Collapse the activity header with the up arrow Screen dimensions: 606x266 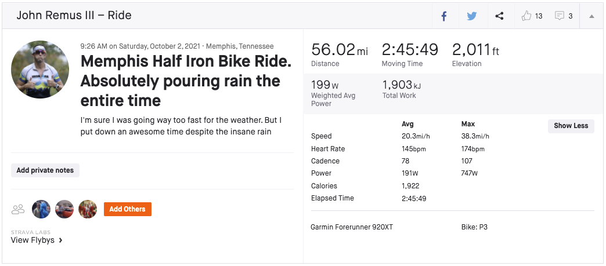(x=591, y=16)
